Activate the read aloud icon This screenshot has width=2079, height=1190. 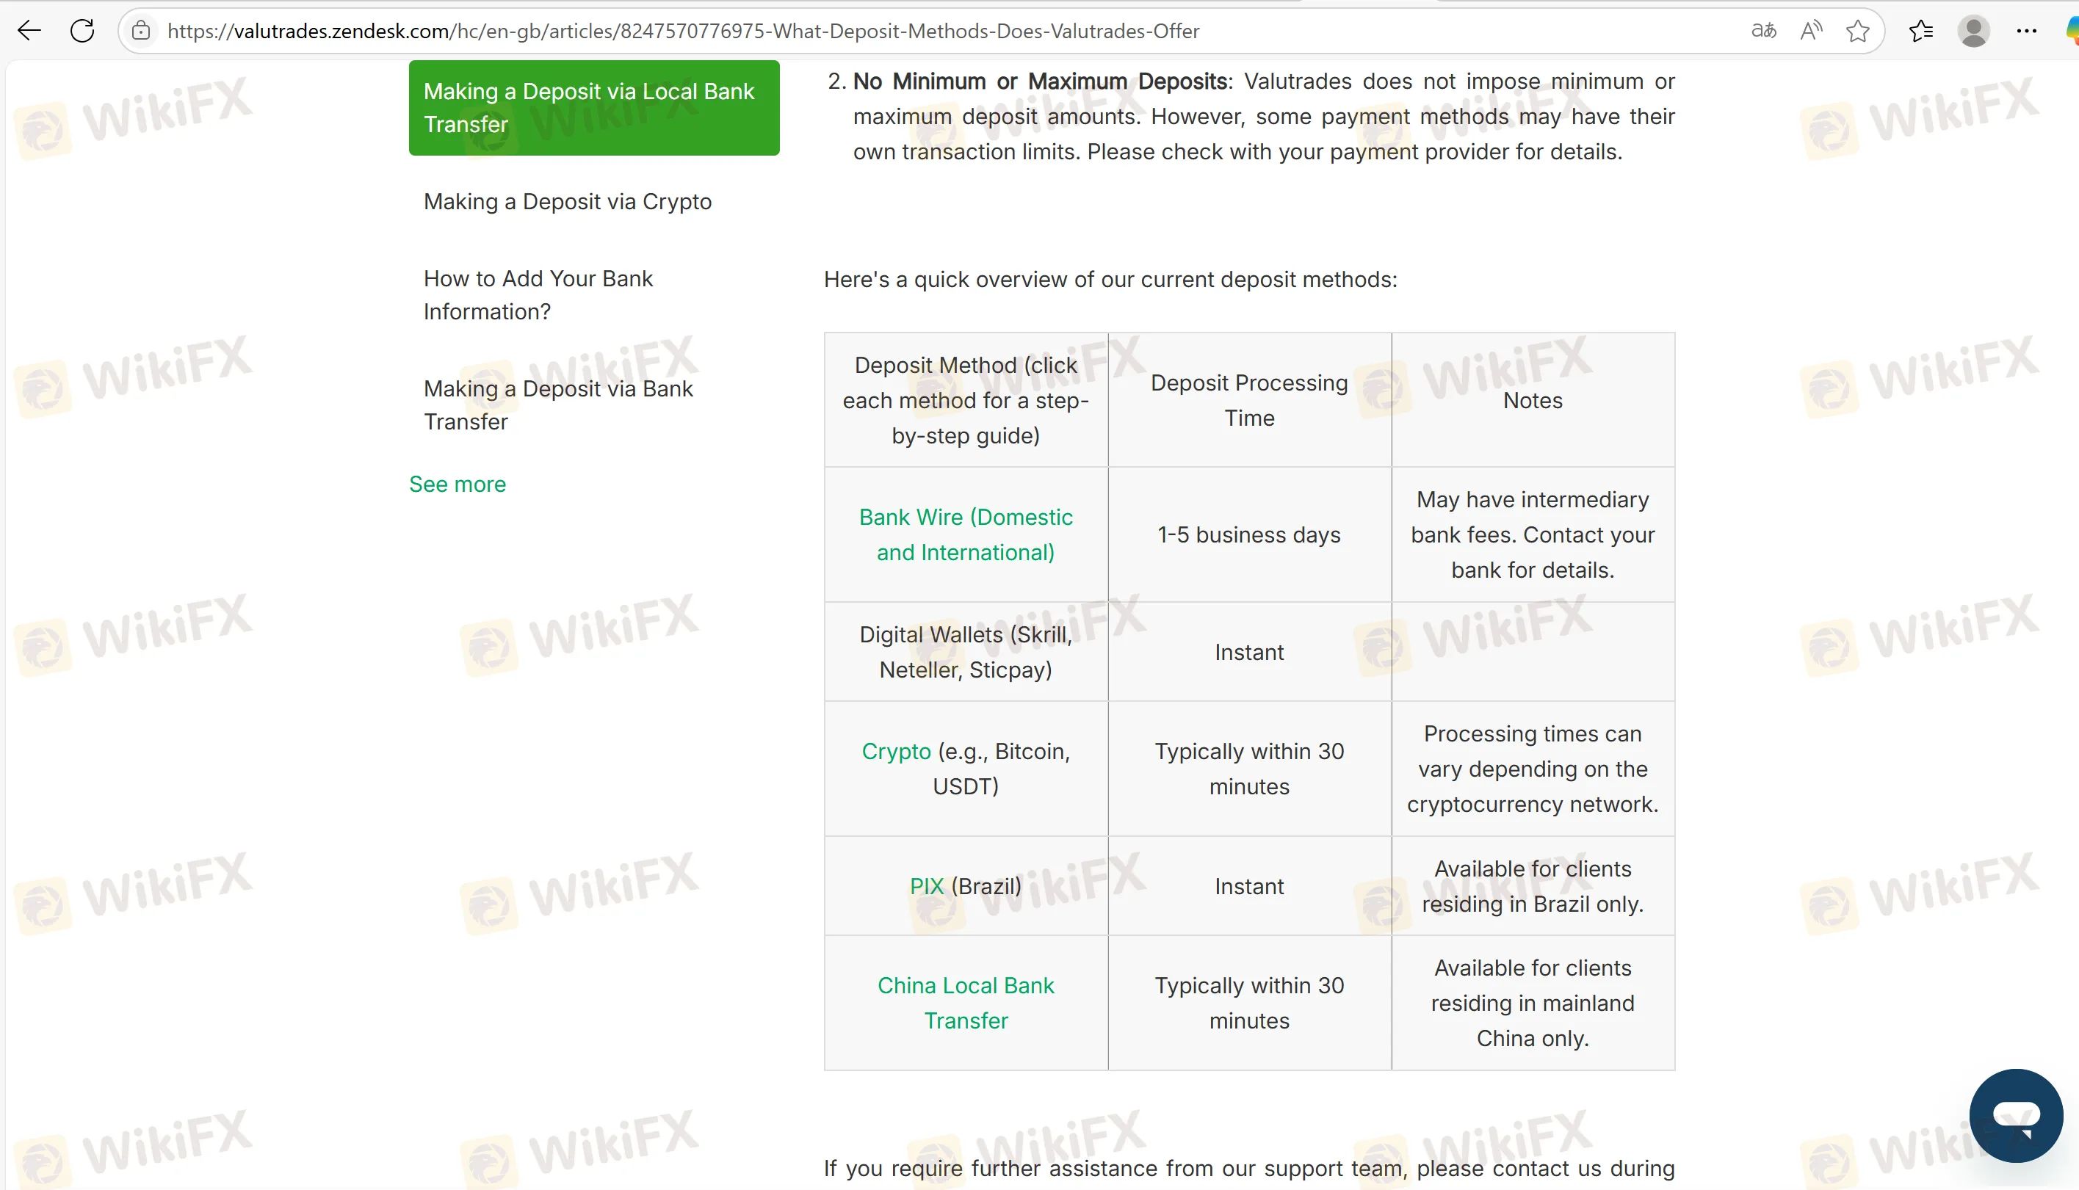point(1811,31)
